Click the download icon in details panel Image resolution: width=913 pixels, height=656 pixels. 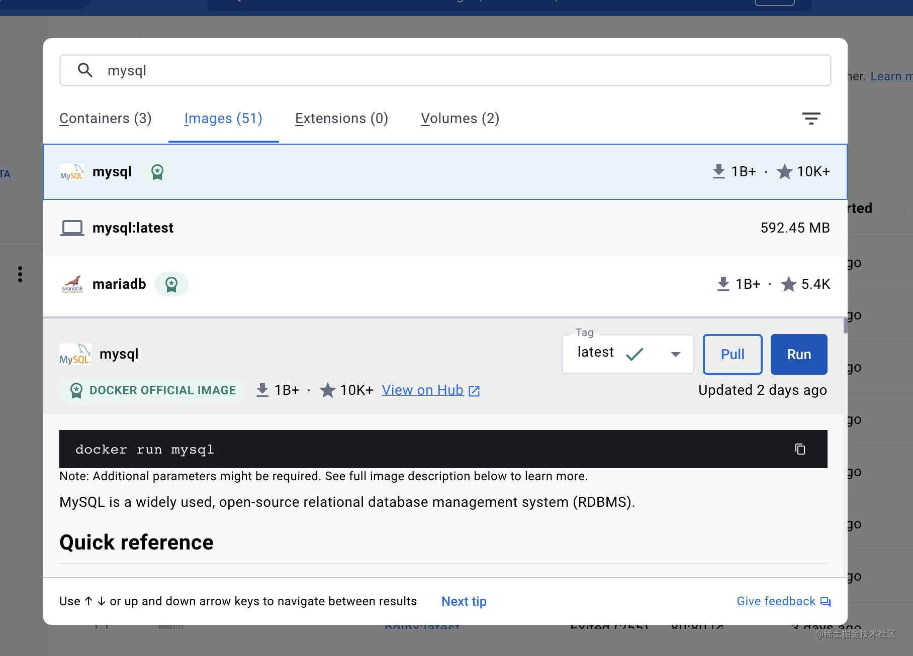[262, 390]
